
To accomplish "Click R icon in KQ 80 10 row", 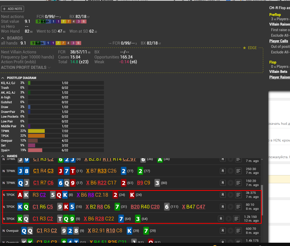I will [223, 207].
